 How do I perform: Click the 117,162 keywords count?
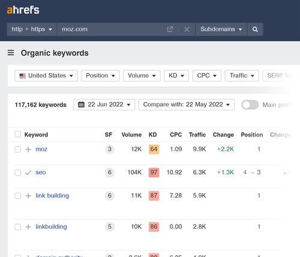41,105
